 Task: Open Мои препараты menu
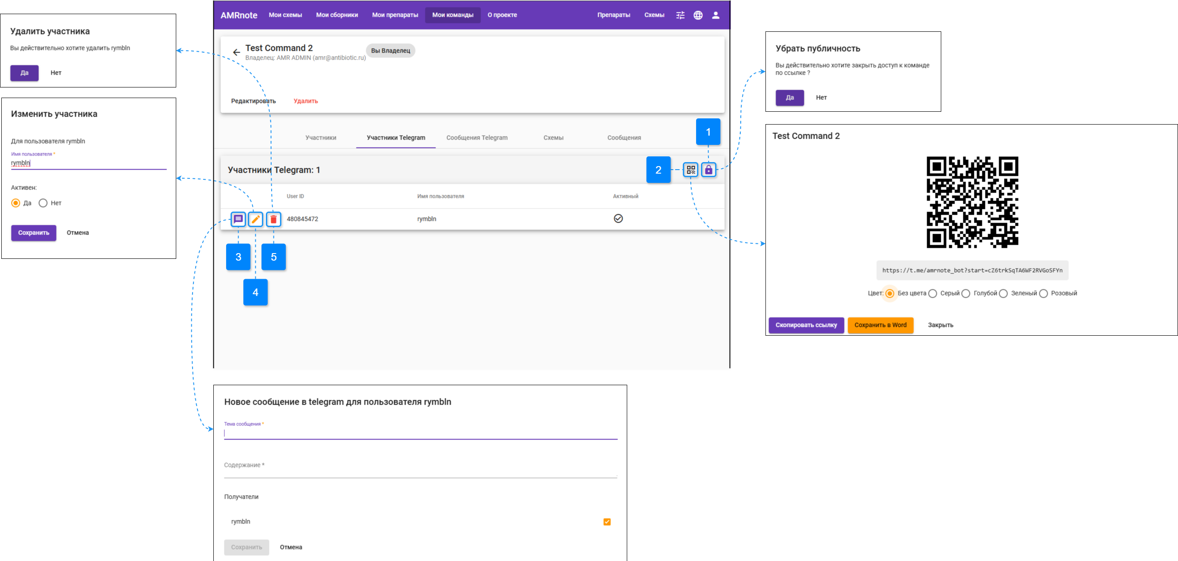pyautogui.click(x=395, y=15)
